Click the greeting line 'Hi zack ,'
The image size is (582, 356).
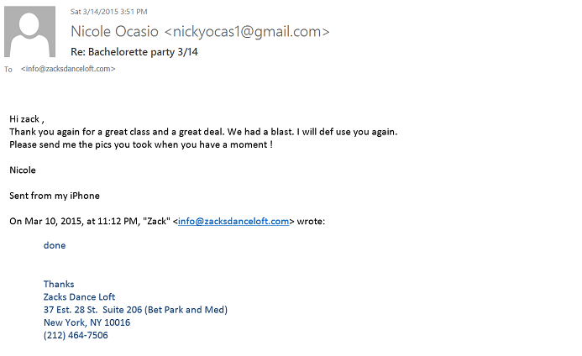click(x=27, y=119)
